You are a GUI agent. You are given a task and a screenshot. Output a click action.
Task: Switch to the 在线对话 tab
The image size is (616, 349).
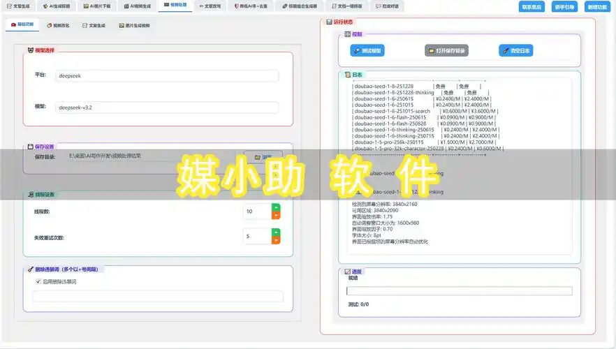tap(387, 6)
